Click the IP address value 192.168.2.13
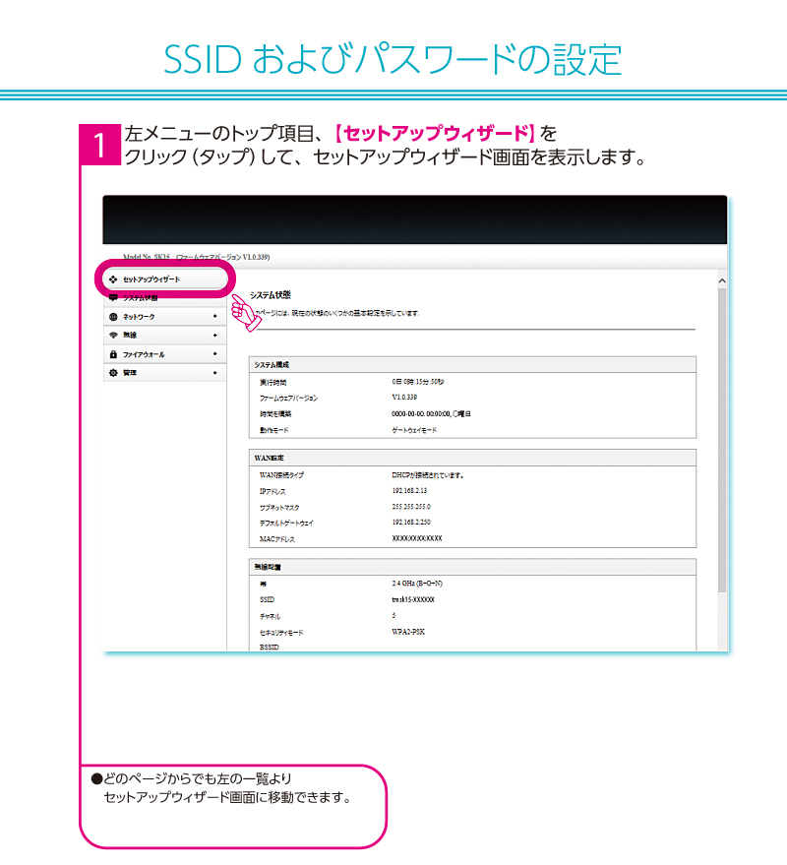The image size is (787, 865). (x=410, y=490)
